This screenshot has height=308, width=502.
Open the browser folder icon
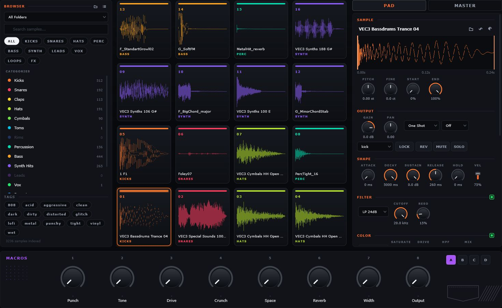[x=96, y=6]
